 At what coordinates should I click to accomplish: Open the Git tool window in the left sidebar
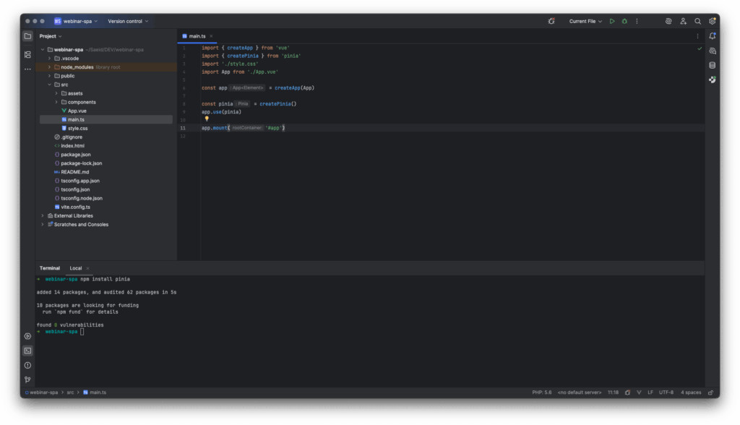(27, 379)
